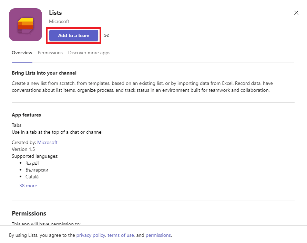Click the Version 1.5 text

point(23,149)
